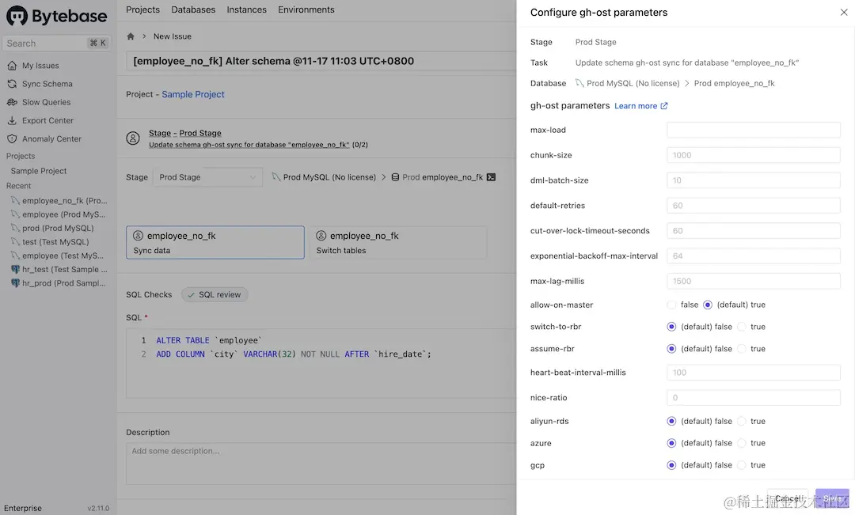The image size is (855, 515).
Task: Click status icon on Sync data task card
Action: tap(138, 236)
